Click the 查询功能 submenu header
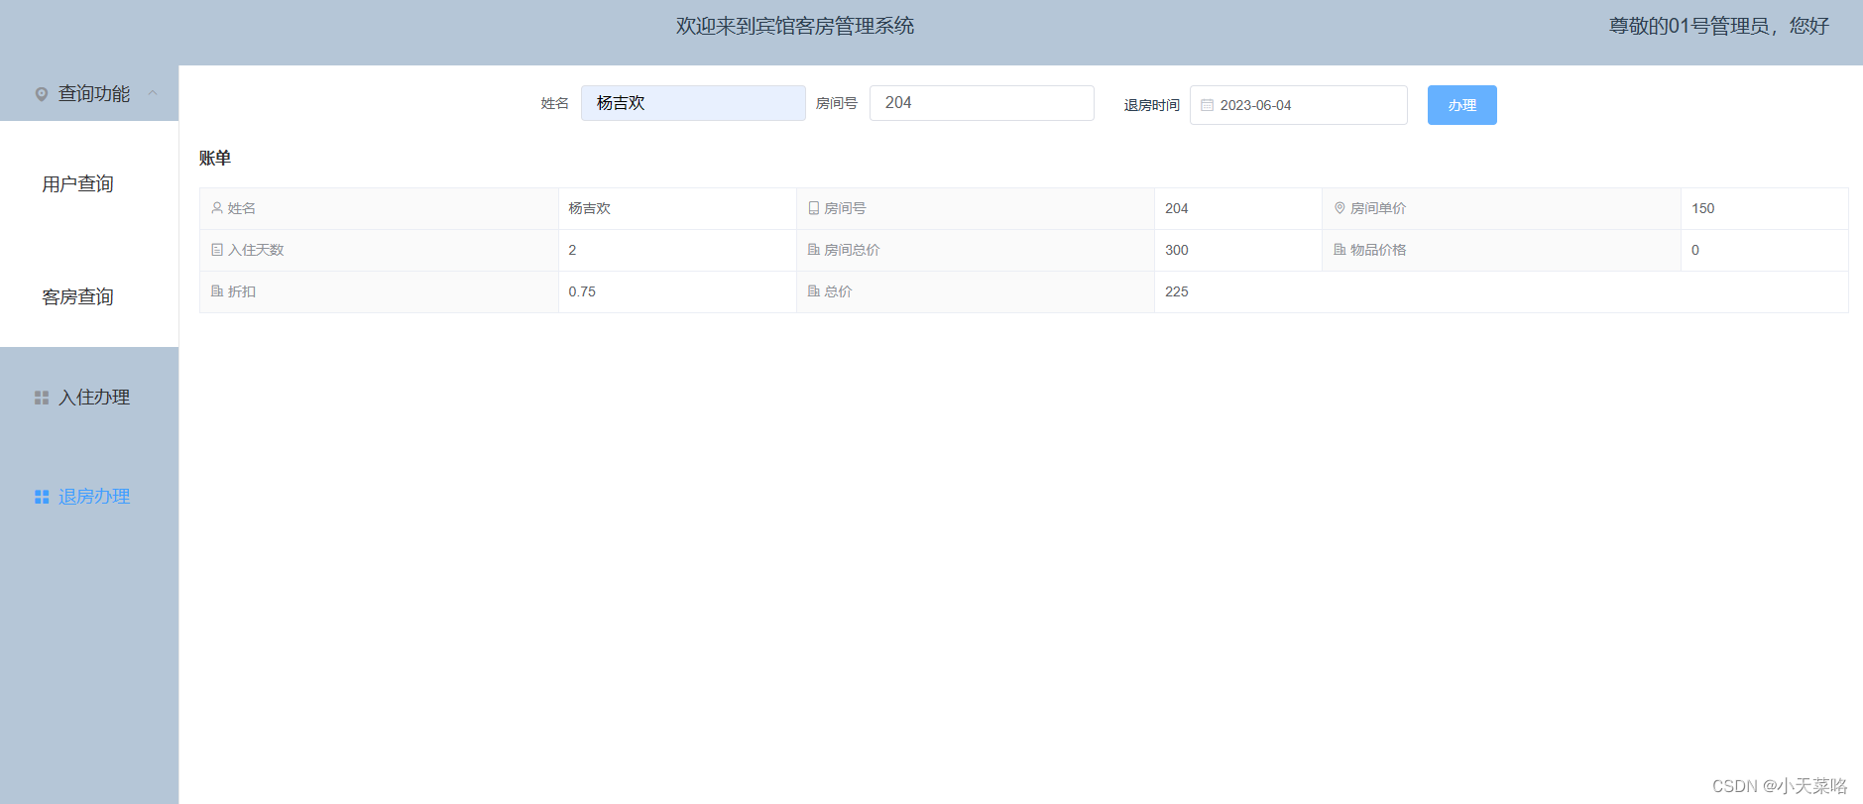 coord(89,93)
